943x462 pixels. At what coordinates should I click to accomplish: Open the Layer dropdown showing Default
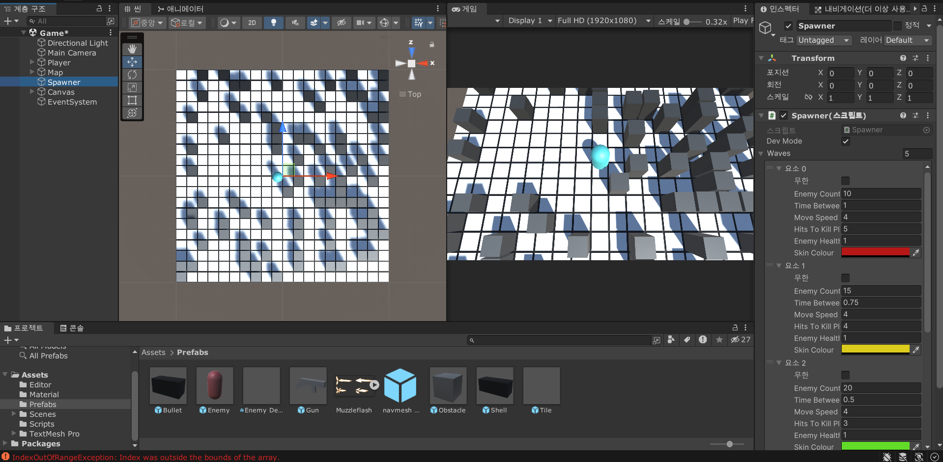(x=908, y=40)
